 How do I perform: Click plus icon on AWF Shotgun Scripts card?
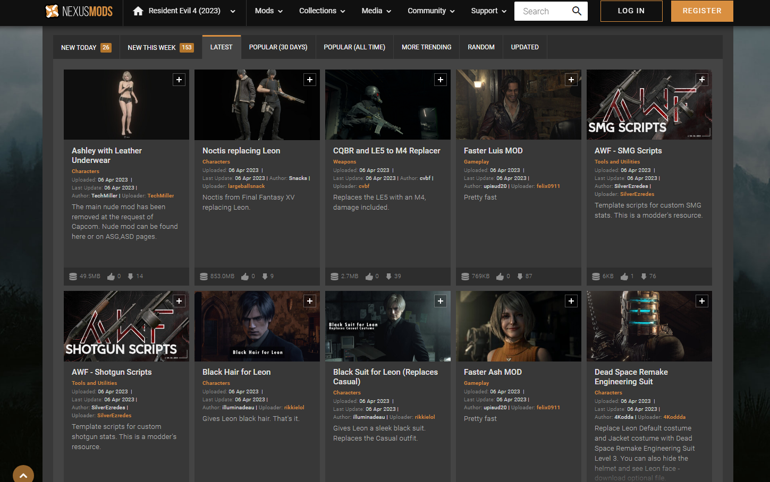tap(179, 301)
